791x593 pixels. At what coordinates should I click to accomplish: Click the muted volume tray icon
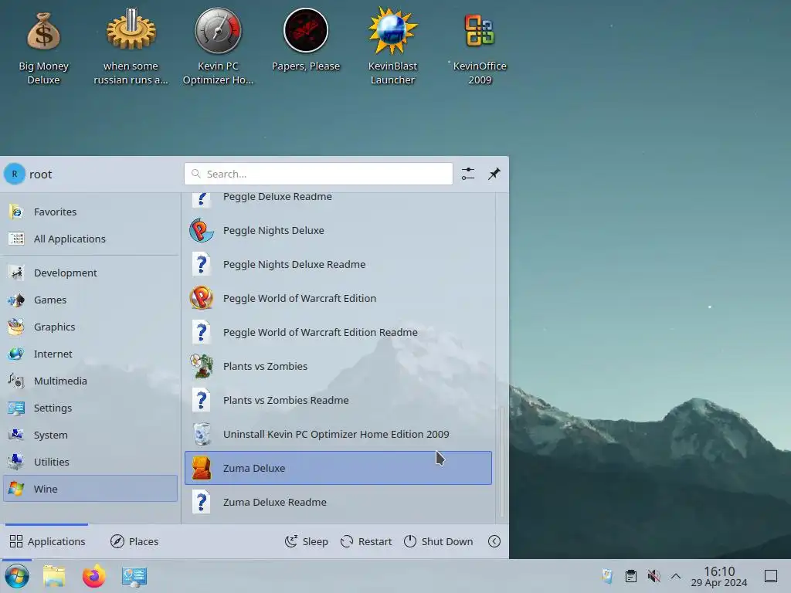654,576
